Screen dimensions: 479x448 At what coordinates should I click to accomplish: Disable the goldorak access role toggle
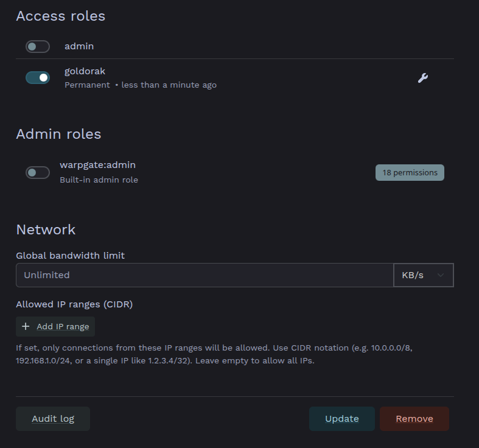(38, 78)
